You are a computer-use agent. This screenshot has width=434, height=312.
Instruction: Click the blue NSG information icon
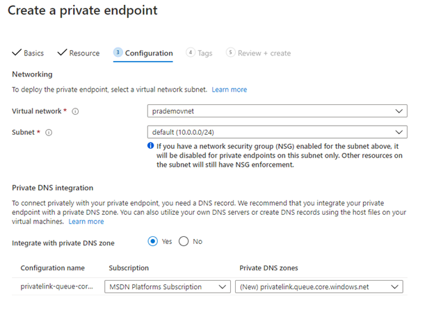(x=151, y=146)
